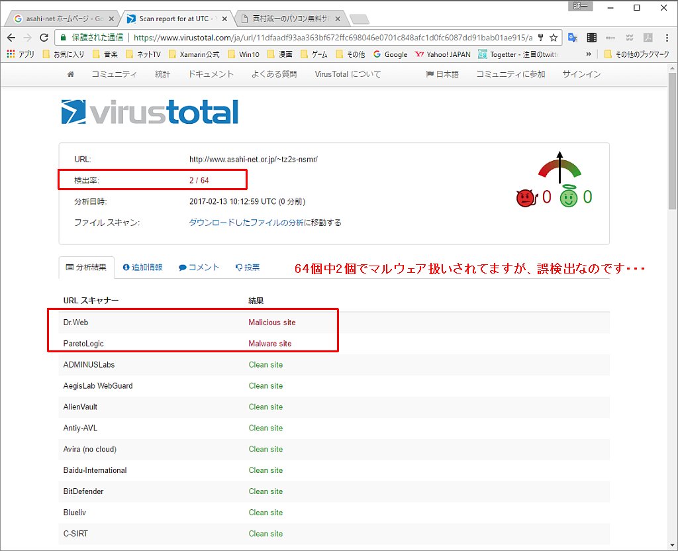
Task: Click the key icon in address bar
Action: (540, 38)
